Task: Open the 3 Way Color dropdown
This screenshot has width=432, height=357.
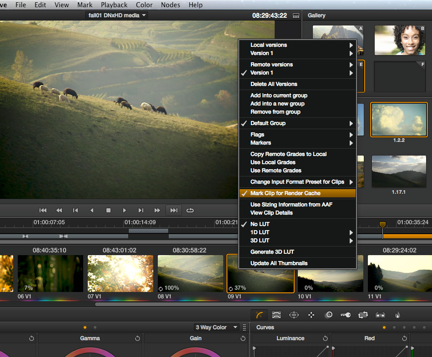Action: coord(216,327)
